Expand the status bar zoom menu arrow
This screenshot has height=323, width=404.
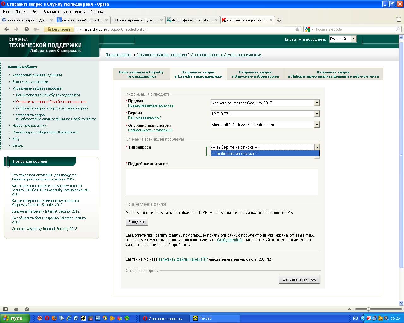pyautogui.click(x=349, y=309)
